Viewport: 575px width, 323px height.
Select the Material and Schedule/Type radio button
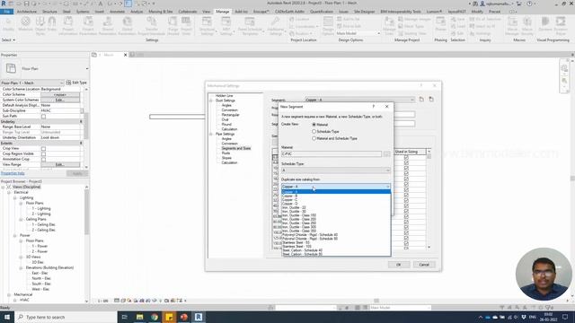tap(314, 138)
